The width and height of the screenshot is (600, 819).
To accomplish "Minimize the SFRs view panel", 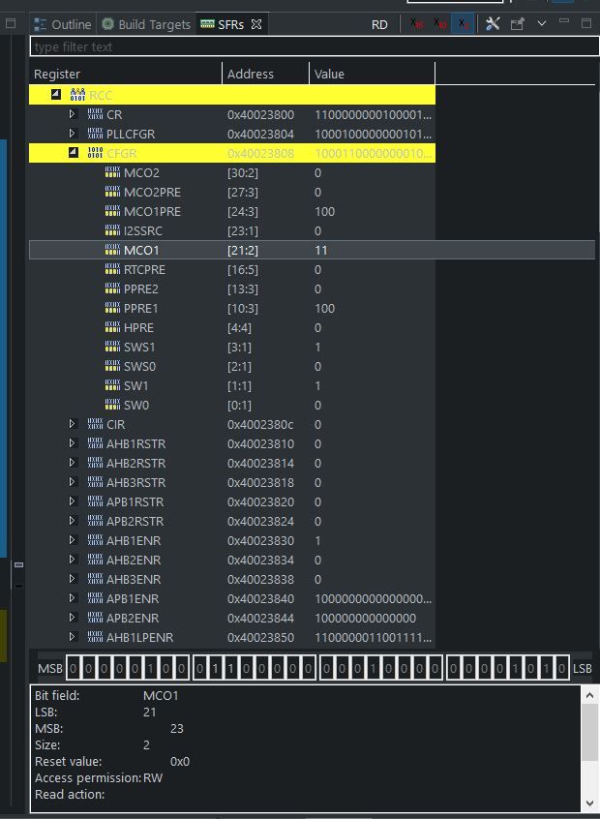I will (x=564, y=21).
